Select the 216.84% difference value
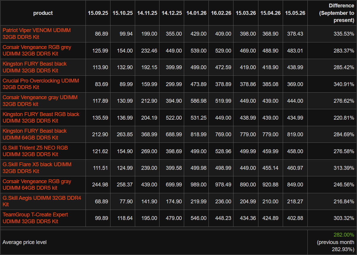357x255 pixels. click(344, 202)
